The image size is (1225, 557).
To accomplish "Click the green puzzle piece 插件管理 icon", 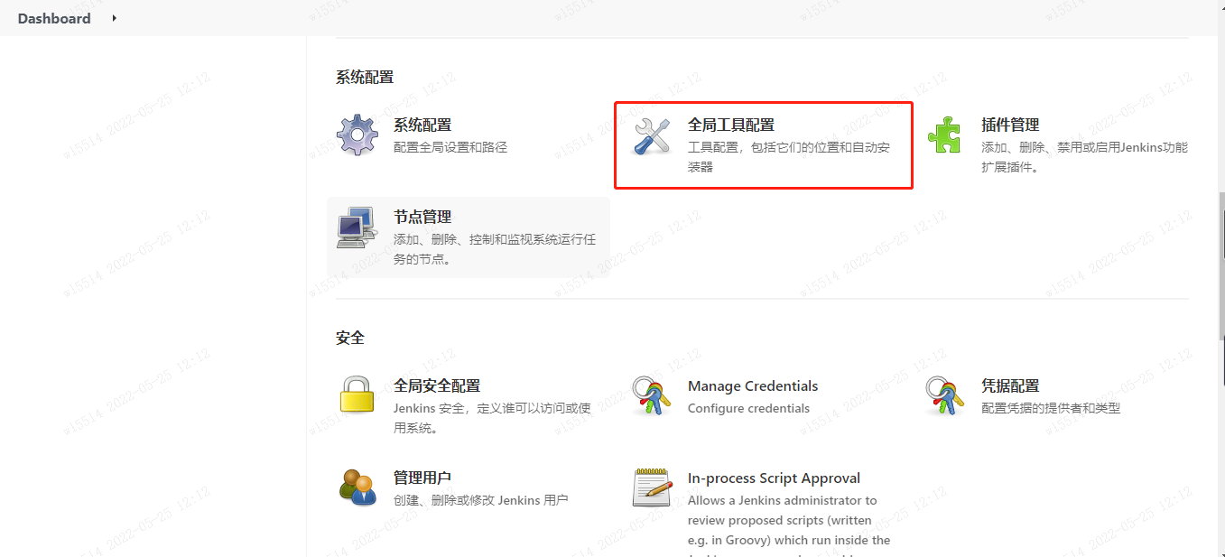I will tap(945, 135).
